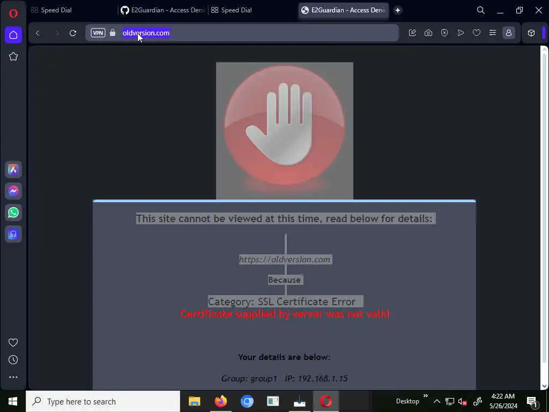The width and height of the screenshot is (549, 412).
Task: Open the clock showing 4:22 AM
Action: (503, 401)
